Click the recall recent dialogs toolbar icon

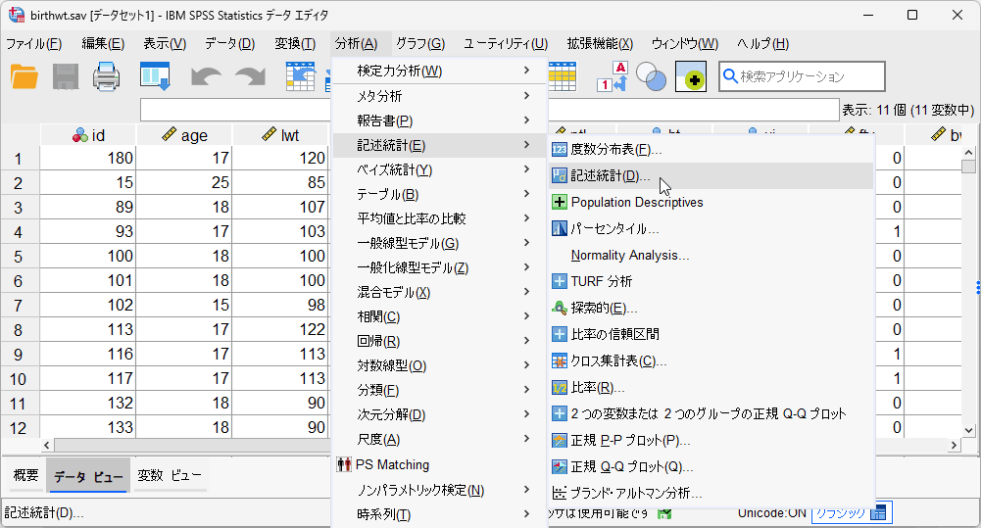[155, 77]
